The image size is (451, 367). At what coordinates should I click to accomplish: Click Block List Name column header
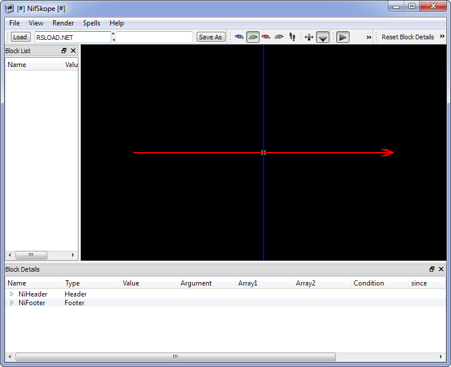tap(33, 65)
